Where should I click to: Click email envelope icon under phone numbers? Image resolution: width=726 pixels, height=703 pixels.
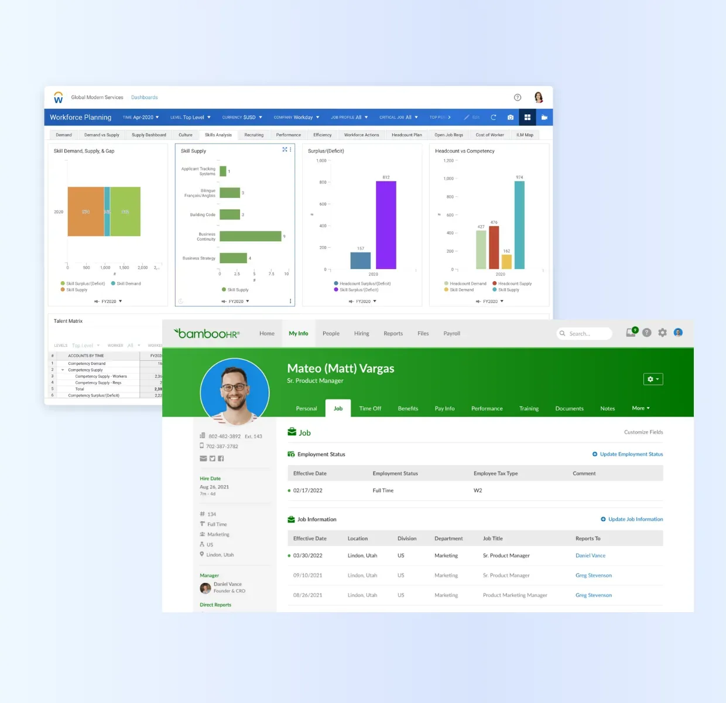203,458
